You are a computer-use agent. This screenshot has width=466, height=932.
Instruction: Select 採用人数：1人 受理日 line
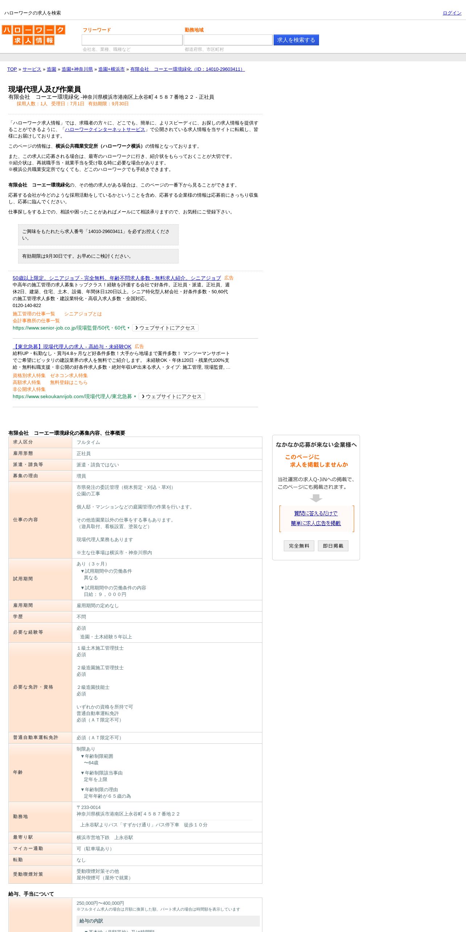point(73,104)
